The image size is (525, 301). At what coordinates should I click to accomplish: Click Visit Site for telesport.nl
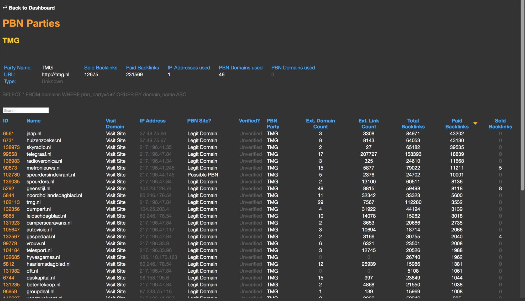coord(116,250)
